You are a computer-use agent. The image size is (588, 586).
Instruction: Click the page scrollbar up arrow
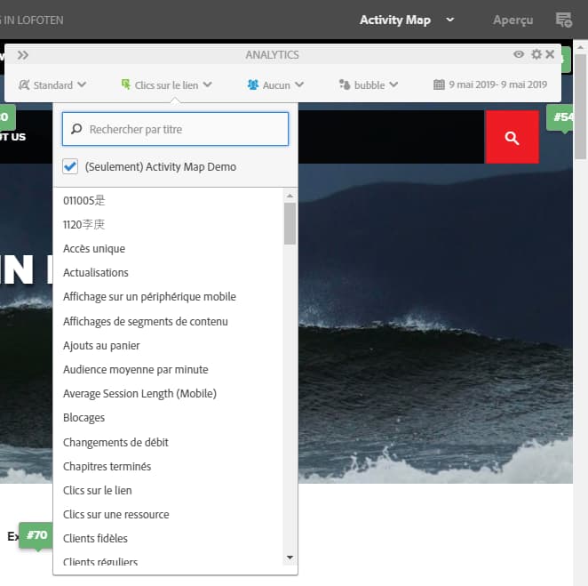click(581, 47)
